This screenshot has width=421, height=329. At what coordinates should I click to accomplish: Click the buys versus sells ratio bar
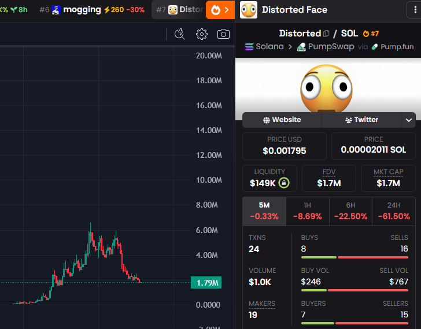354,257
